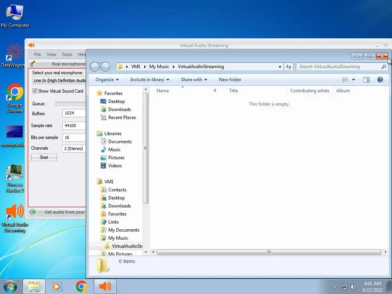Click the volume speaker tray icon
Viewport: 392px width, 294px height.
353,287
